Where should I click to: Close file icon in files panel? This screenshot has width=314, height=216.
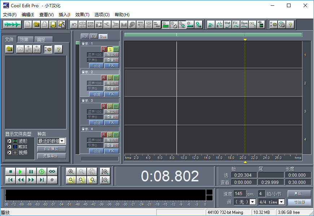pyautogui.click(x=20, y=49)
